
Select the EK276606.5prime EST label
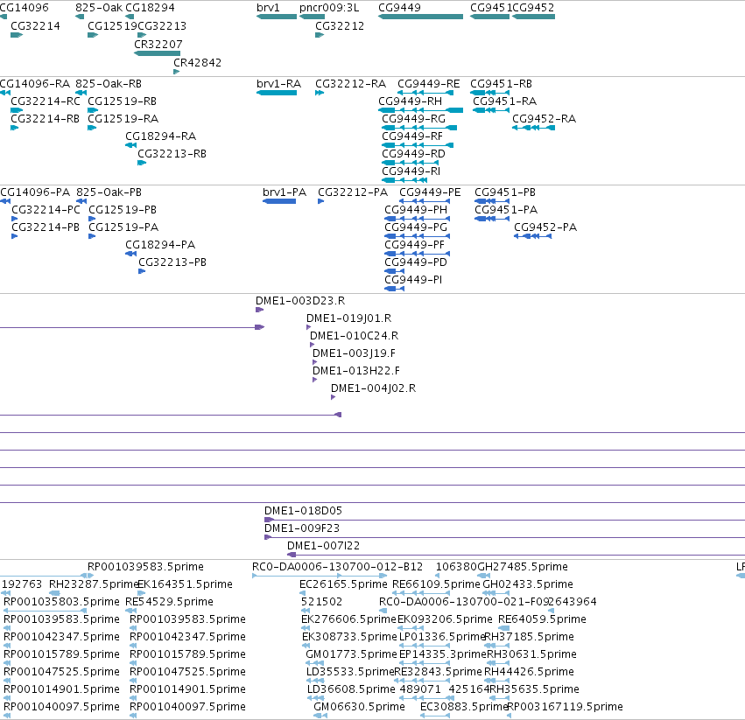pos(348,619)
